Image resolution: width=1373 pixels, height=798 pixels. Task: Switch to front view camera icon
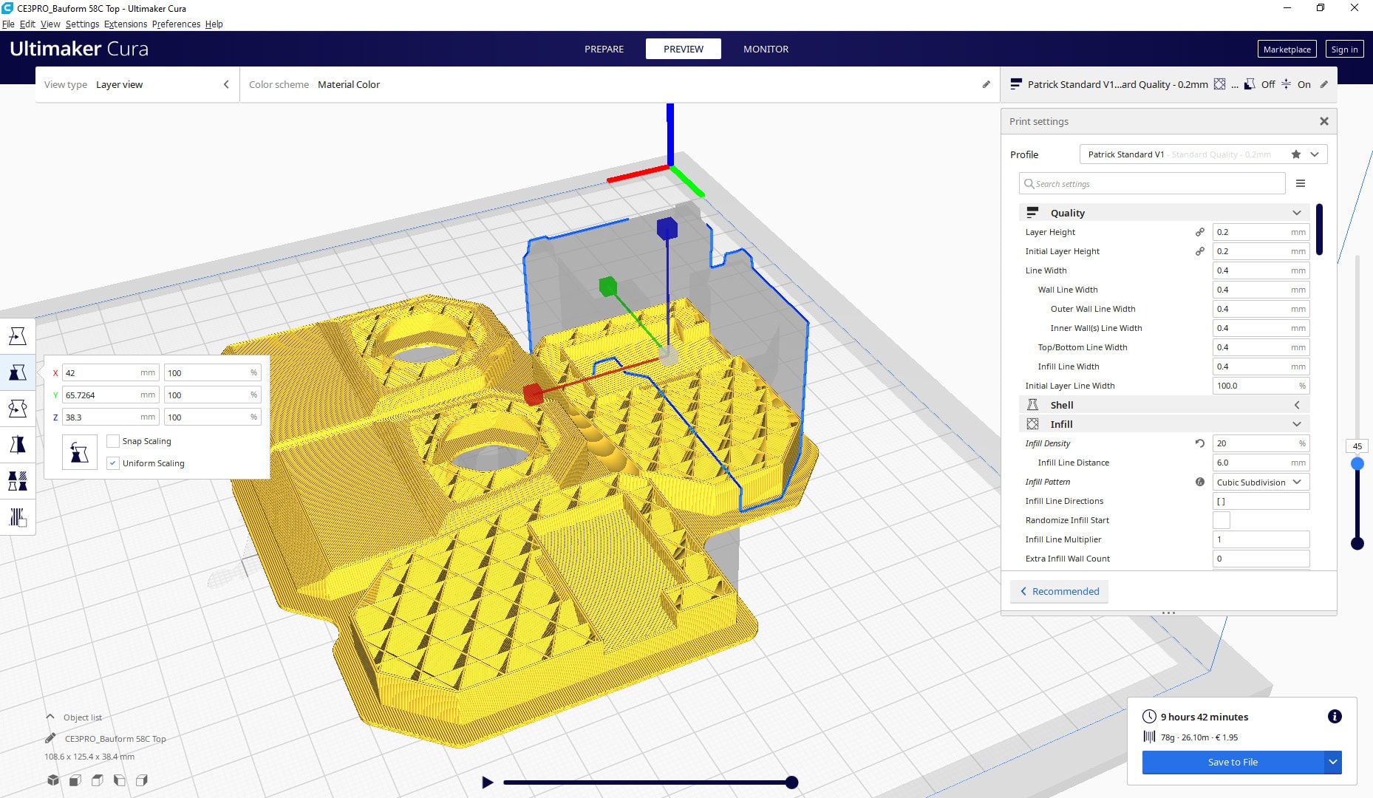point(75,780)
